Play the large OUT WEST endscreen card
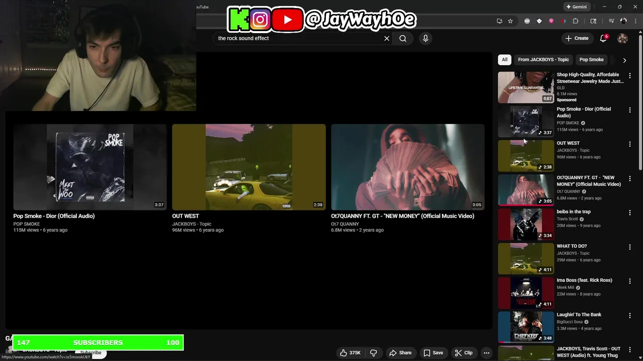The image size is (643, 361). coord(249,167)
